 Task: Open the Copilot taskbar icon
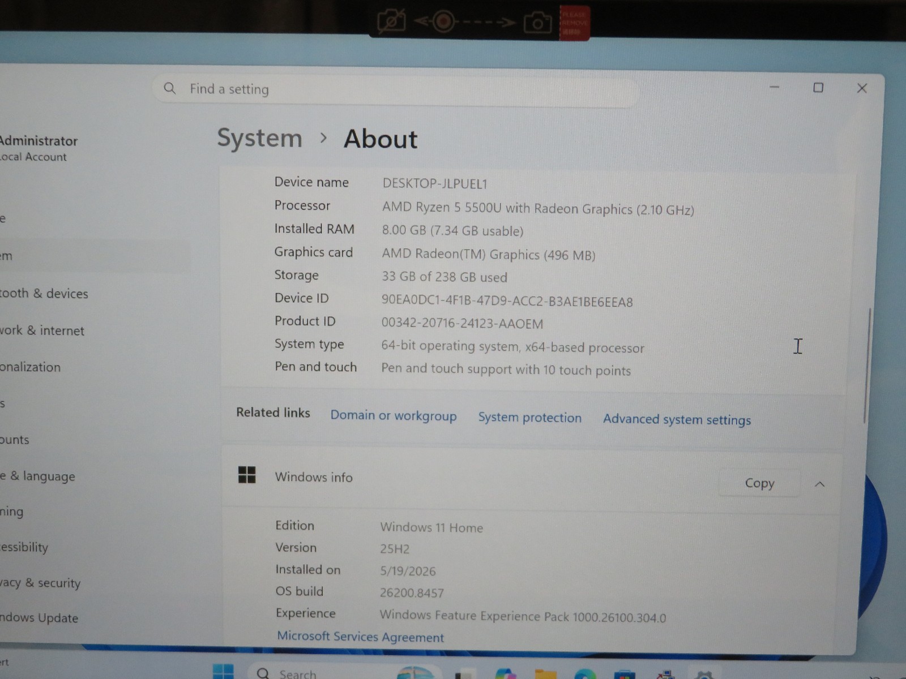coord(506,673)
